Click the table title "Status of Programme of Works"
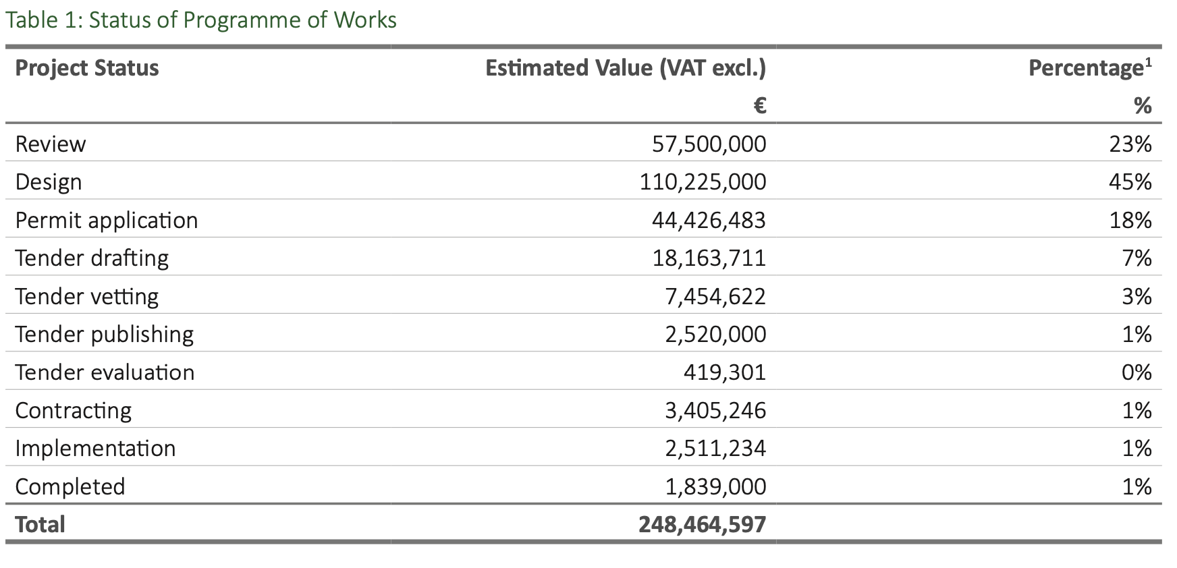This screenshot has width=1177, height=568. 201,20
